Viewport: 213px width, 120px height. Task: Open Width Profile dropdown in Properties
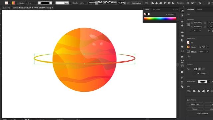[208, 82]
